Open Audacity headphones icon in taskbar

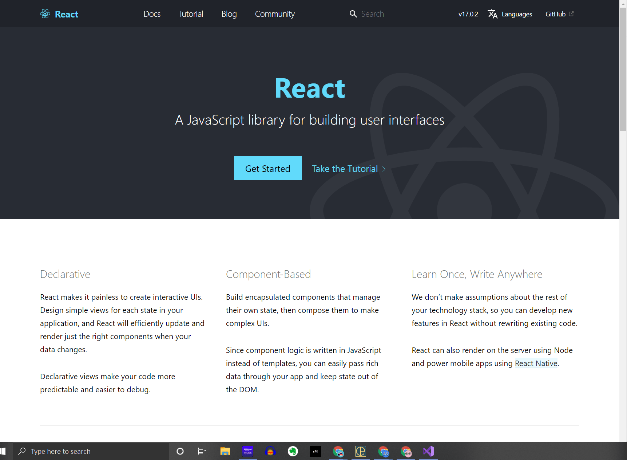click(x=270, y=451)
